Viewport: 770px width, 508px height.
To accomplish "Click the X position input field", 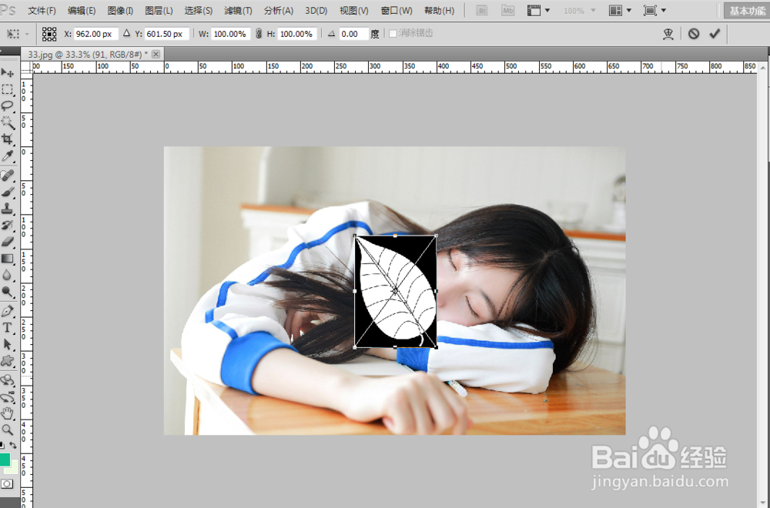I will [x=95, y=34].
